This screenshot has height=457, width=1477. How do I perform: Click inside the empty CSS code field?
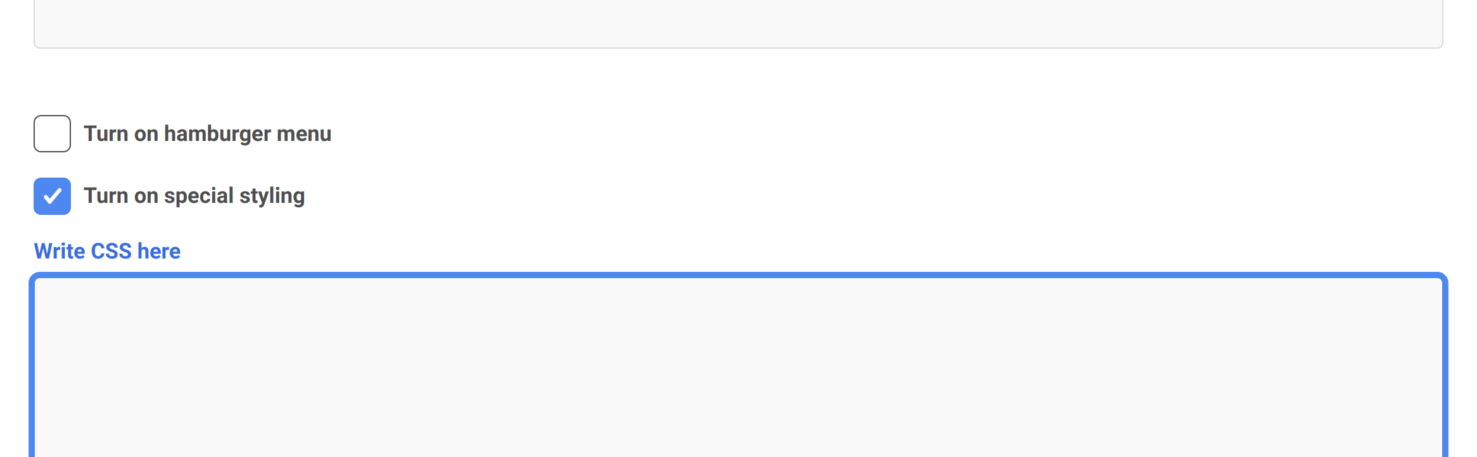(738, 367)
